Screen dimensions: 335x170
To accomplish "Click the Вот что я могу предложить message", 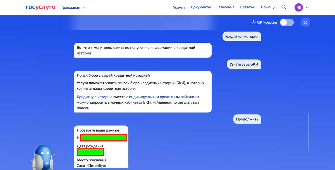I will click(143, 50).
